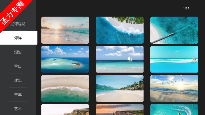Pick the aerial pier over turquoise water wallpaper

(x=174, y=30)
